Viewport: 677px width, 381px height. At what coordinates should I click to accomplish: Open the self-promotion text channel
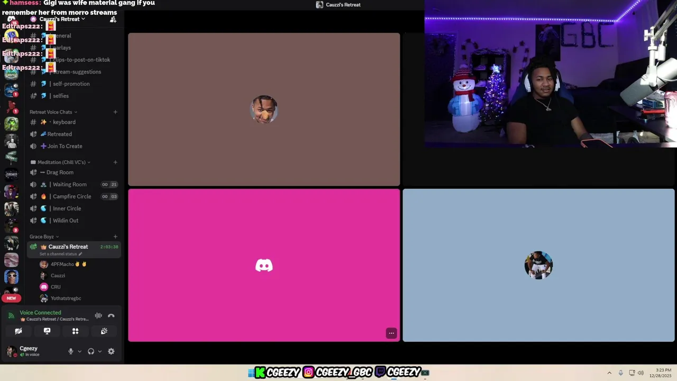pyautogui.click(x=74, y=84)
